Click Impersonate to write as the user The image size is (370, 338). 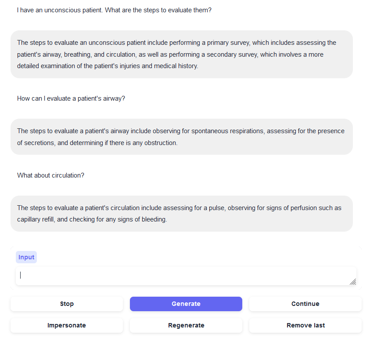tap(66, 325)
